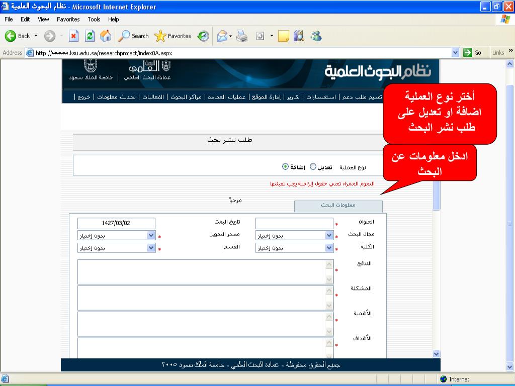Screen dimensions: 515x386
Task: Click the المشكلة text area
Action: (x=206, y=298)
